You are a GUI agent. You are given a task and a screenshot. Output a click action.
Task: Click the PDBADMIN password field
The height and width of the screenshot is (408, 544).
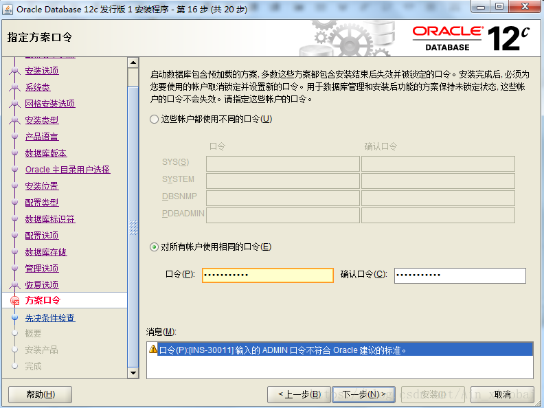(x=283, y=215)
